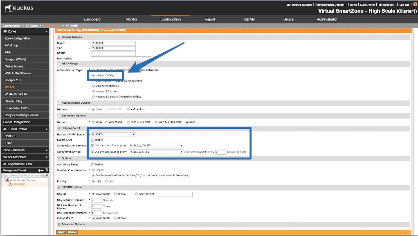Click the Apply button
Viewport: 418px width, 236px height.
pos(61,232)
